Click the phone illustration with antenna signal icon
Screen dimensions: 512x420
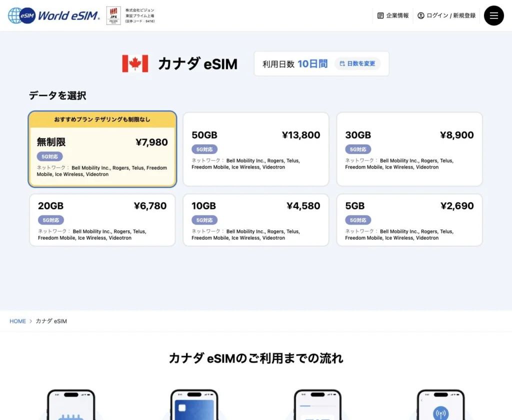point(441,405)
